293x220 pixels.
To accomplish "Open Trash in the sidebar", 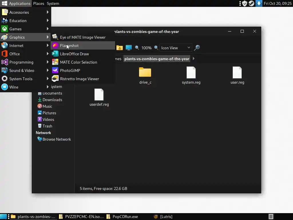I will click(x=45, y=126).
